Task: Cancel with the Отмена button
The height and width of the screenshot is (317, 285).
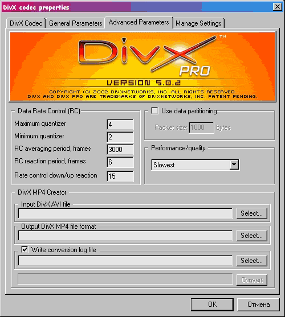Action: 258,304
